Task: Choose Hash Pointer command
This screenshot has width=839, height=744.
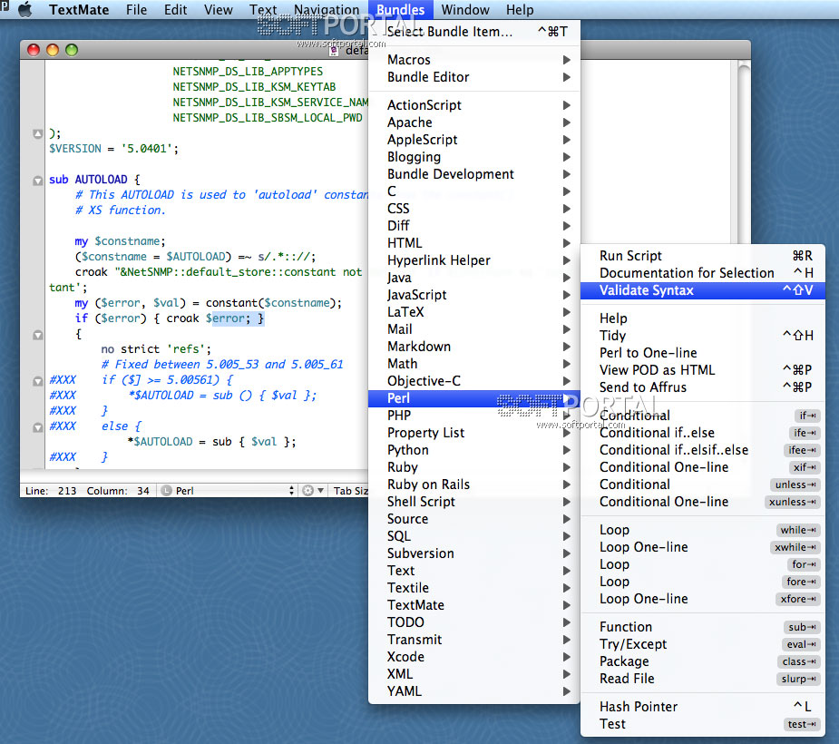Action: point(703,707)
